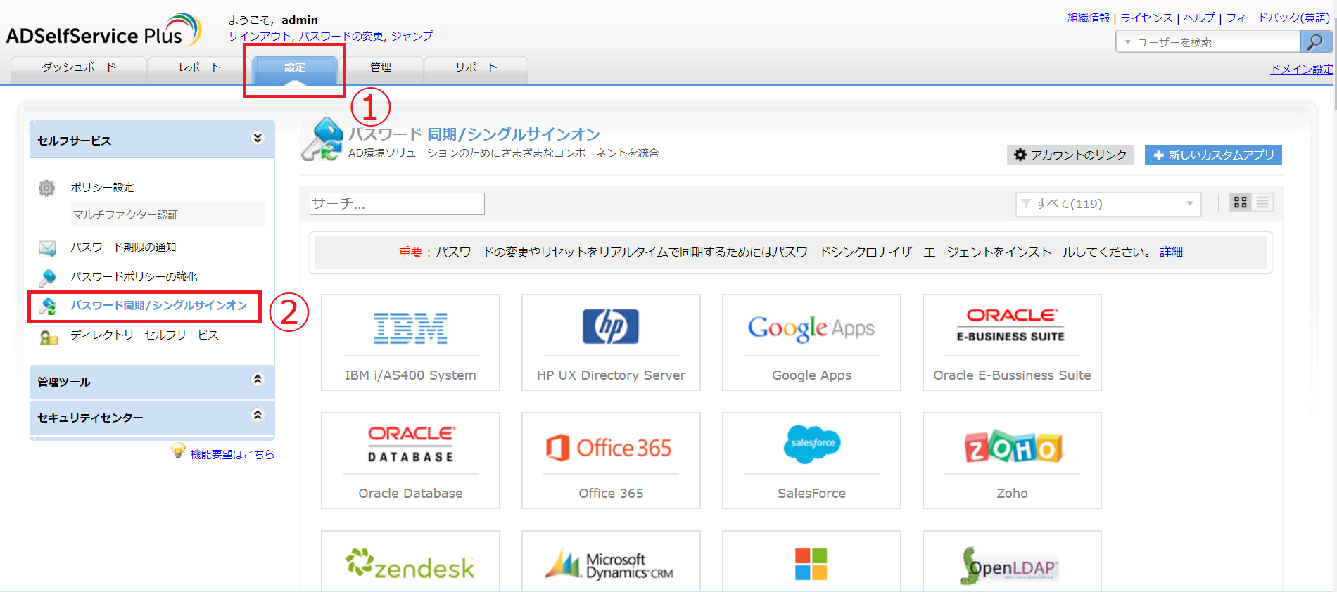Select ポリシー設定 in the sidebar
Viewport: 1337px width, 592px height.
click(x=102, y=188)
